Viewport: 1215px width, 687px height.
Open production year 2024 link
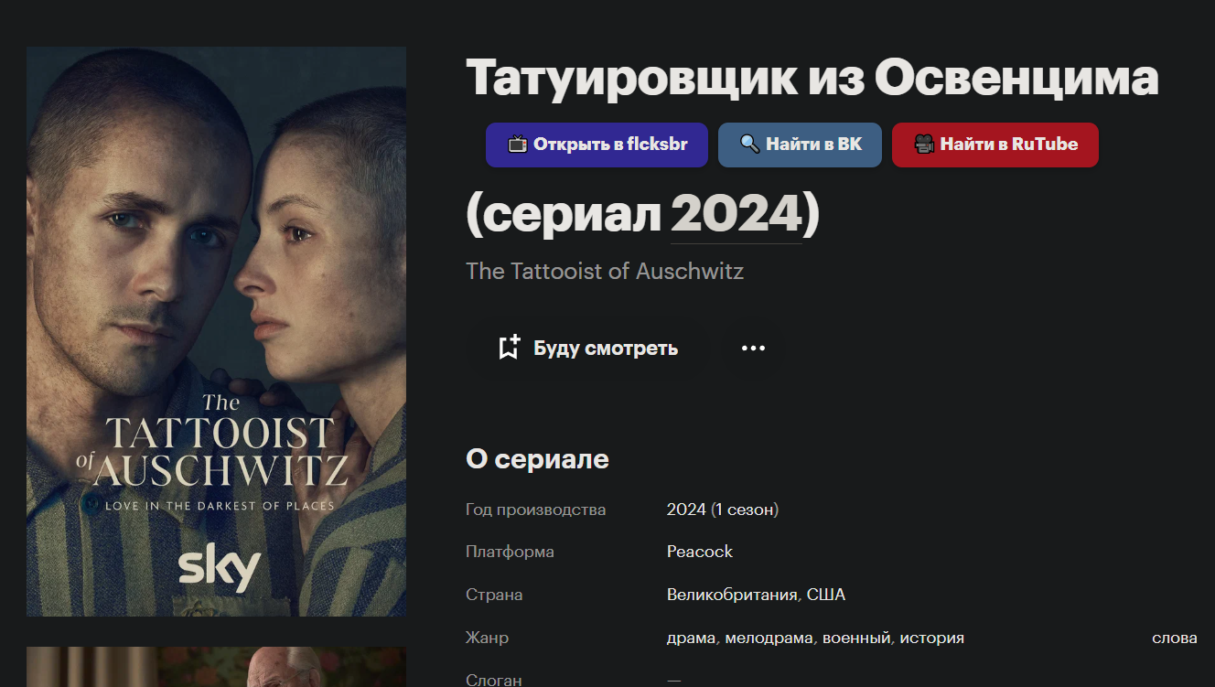686,510
